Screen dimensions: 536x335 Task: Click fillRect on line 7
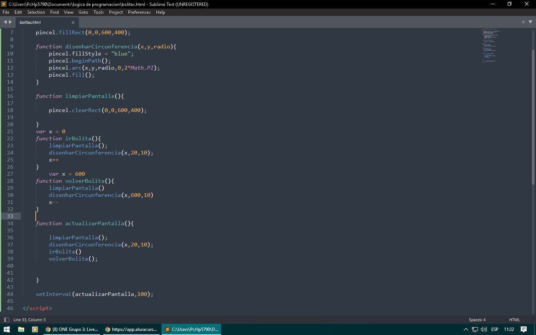(x=72, y=32)
